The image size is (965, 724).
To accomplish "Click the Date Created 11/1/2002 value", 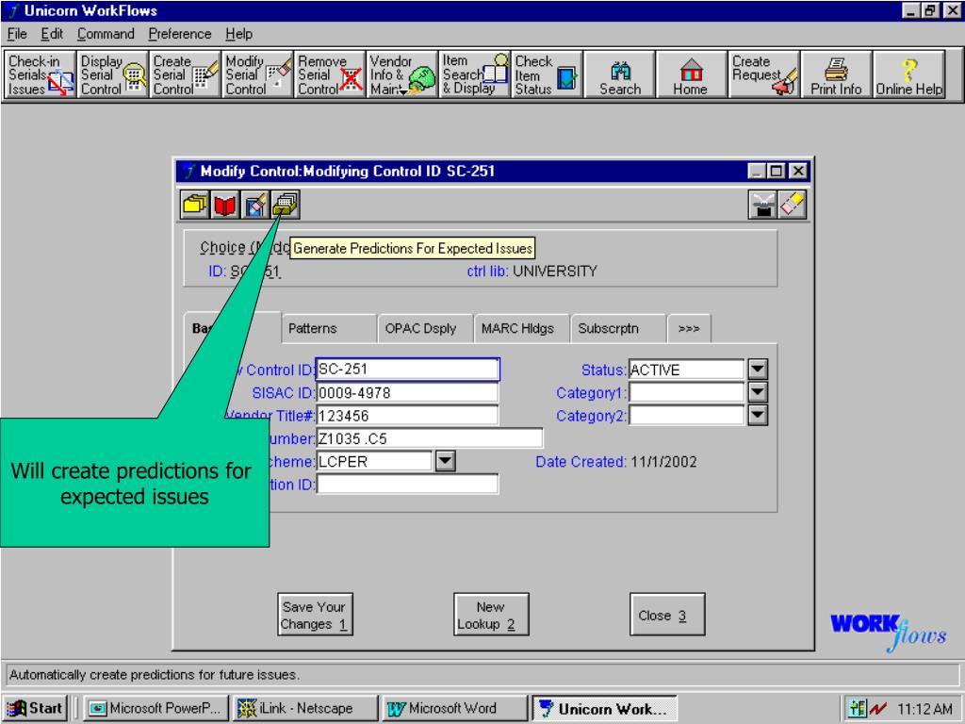I will tap(664, 462).
